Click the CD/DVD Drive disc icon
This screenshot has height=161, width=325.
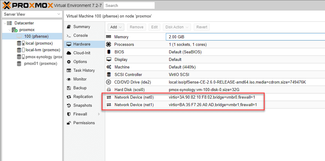tap(109, 82)
